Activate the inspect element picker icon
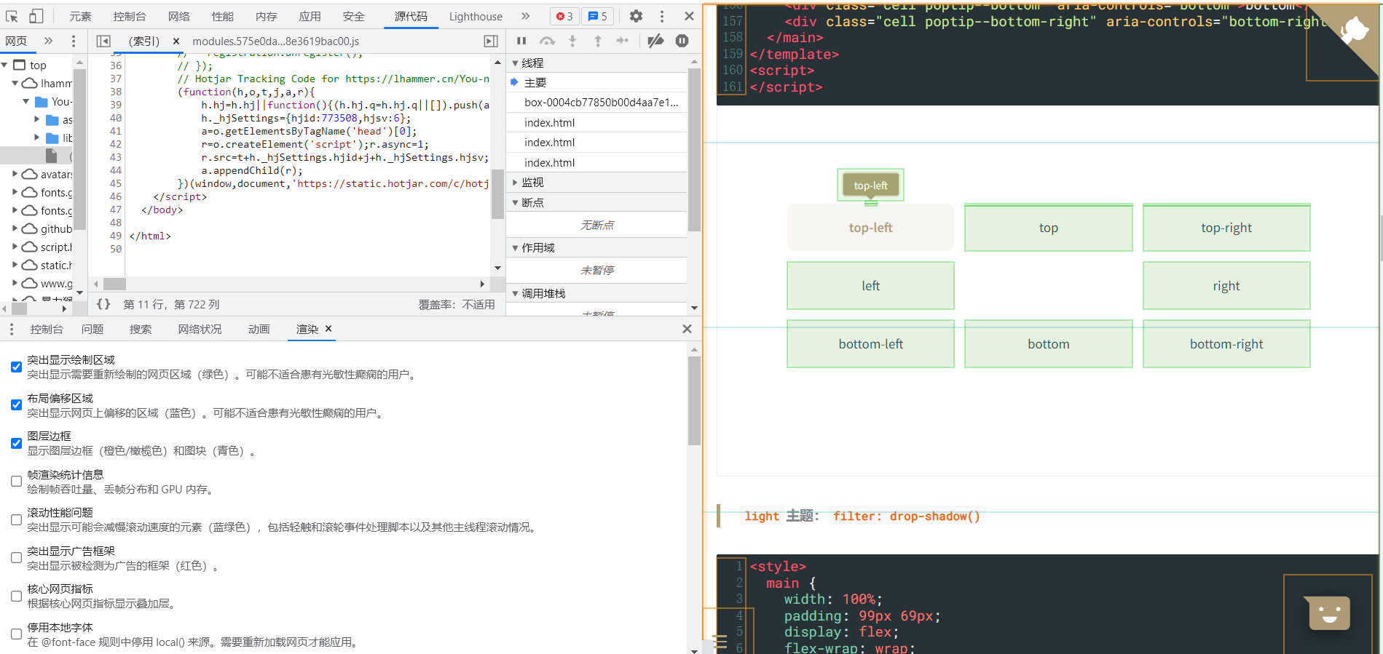Image resolution: width=1383 pixels, height=654 pixels. 12,16
